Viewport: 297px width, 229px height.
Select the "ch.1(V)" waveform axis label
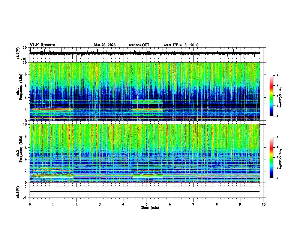pos(18,53)
